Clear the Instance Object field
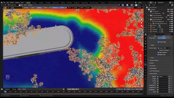174x98 pixels. [169, 48]
